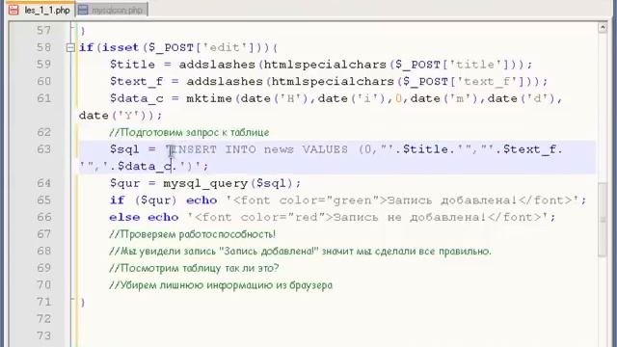The height and width of the screenshot is (347, 617).
Task: Click line number 58 in the margin
Action: (x=43, y=47)
